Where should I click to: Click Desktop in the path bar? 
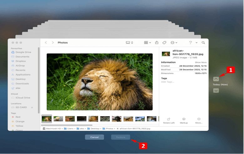(93, 129)
